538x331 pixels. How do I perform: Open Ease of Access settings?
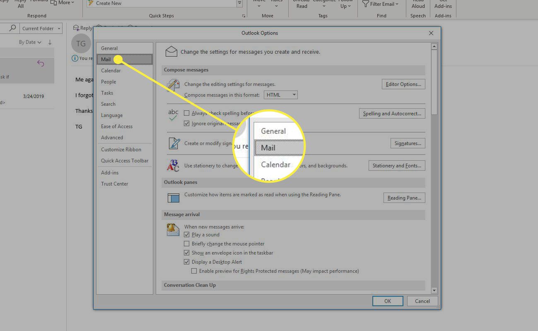coord(124,126)
